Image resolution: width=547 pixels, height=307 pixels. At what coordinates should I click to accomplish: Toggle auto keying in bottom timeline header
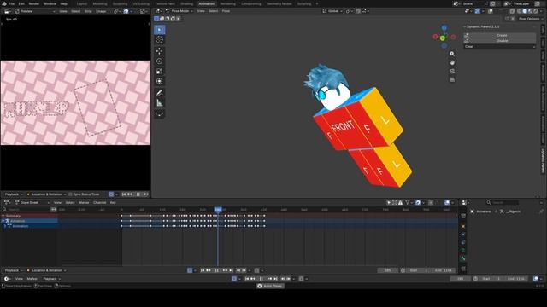point(234,279)
